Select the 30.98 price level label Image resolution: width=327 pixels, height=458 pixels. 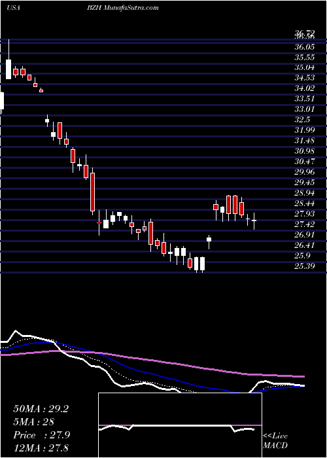[304, 151]
